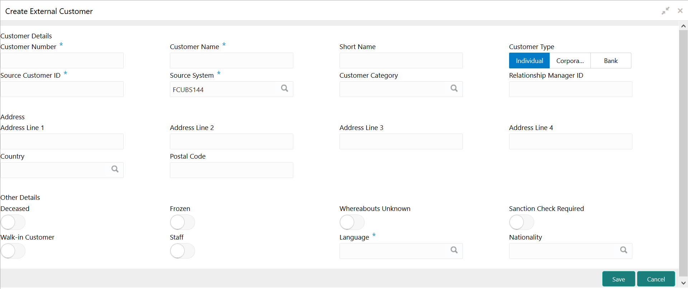The height and width of the screenshot is (289, 688).
Task: Toggle the Frozen switch
Action: click(x=182, y=222)
